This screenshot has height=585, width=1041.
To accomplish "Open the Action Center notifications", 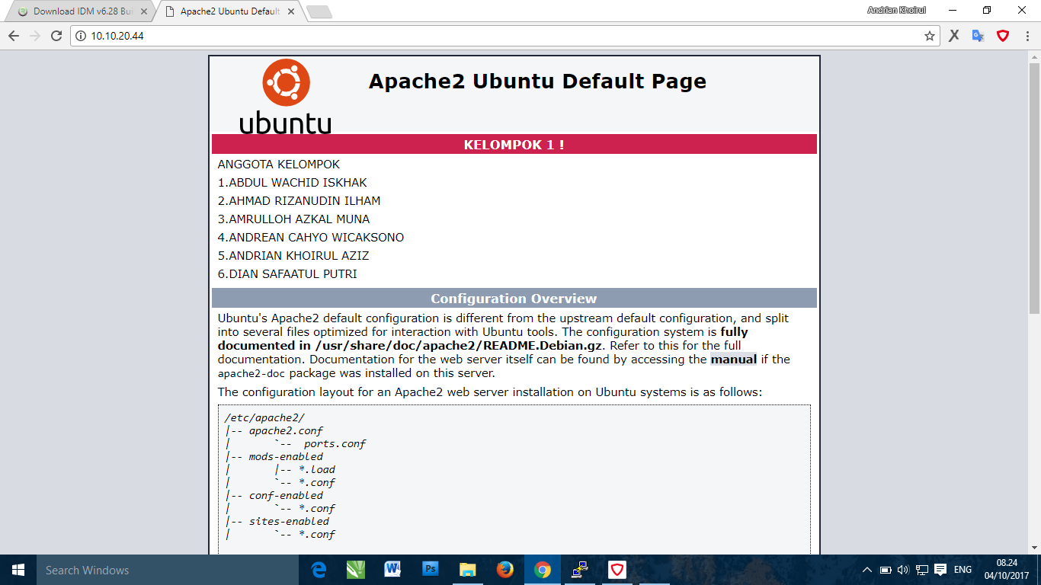I will point(940,570).
